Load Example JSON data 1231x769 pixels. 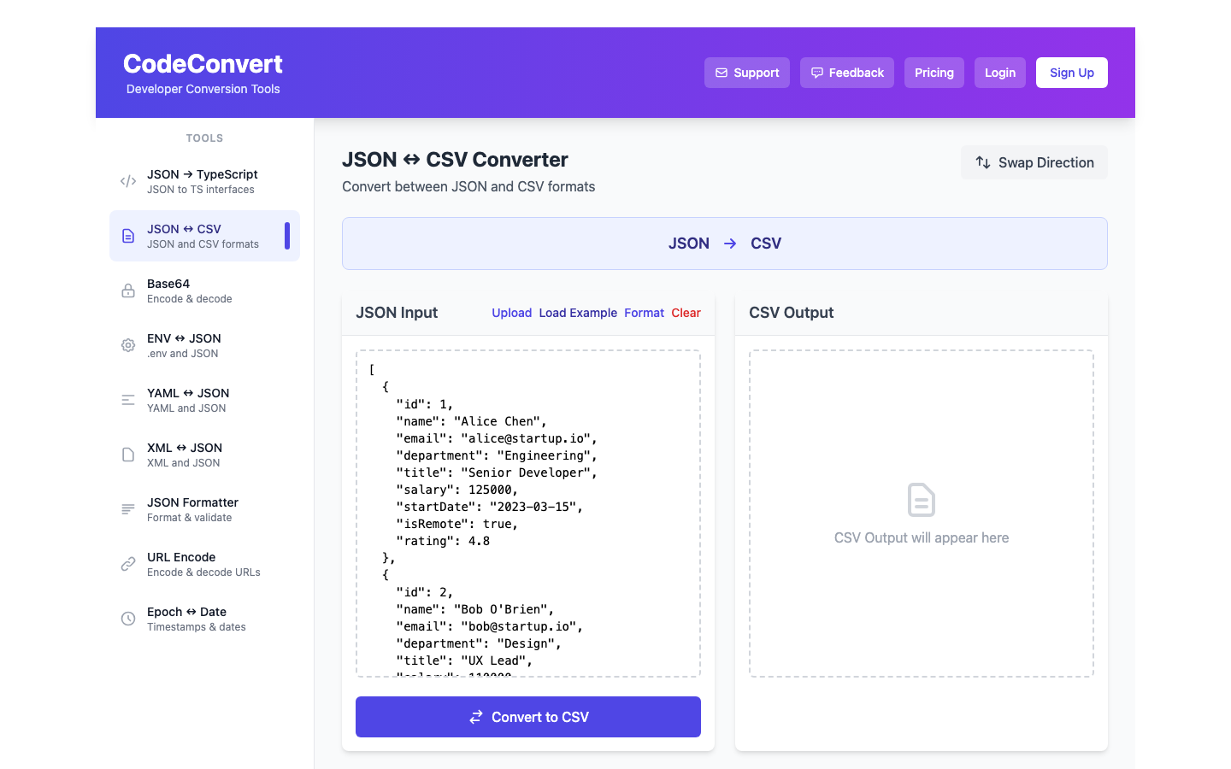pyautogui.click(x=578, y=313)
